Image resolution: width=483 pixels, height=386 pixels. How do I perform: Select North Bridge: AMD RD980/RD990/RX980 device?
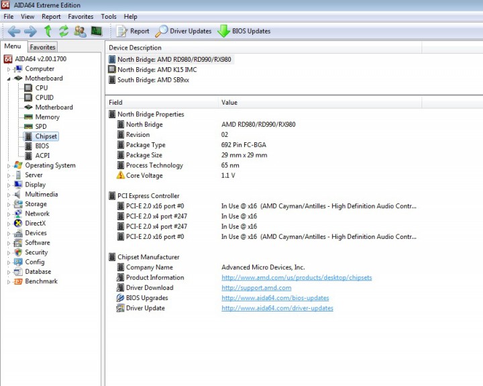(174, 60)
